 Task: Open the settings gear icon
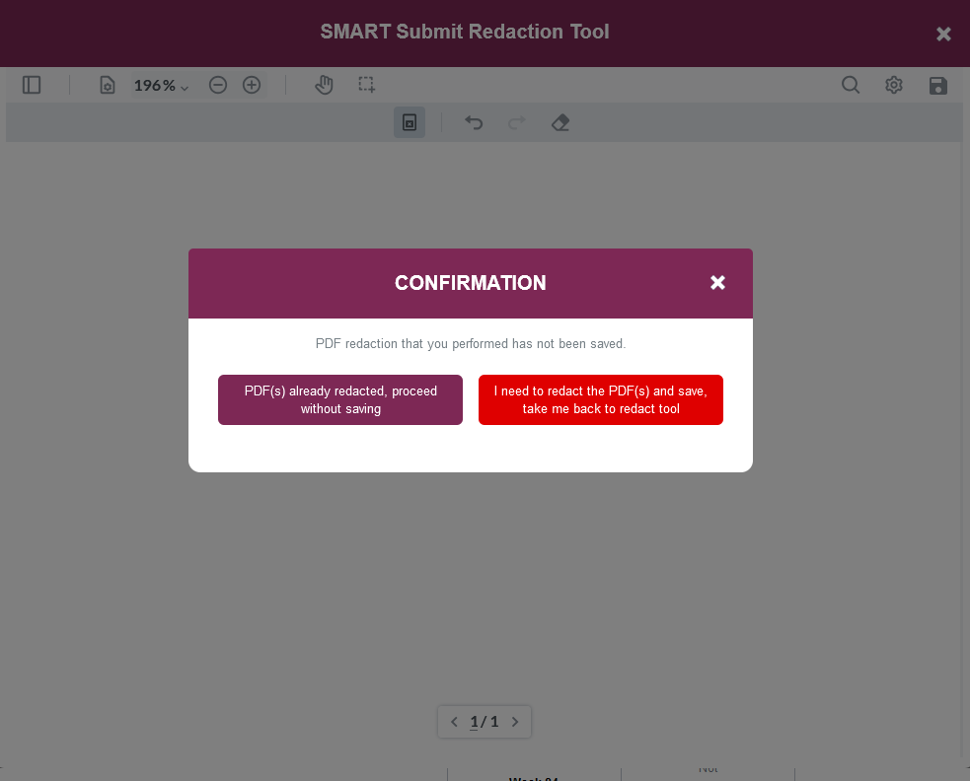pos(894,85)
